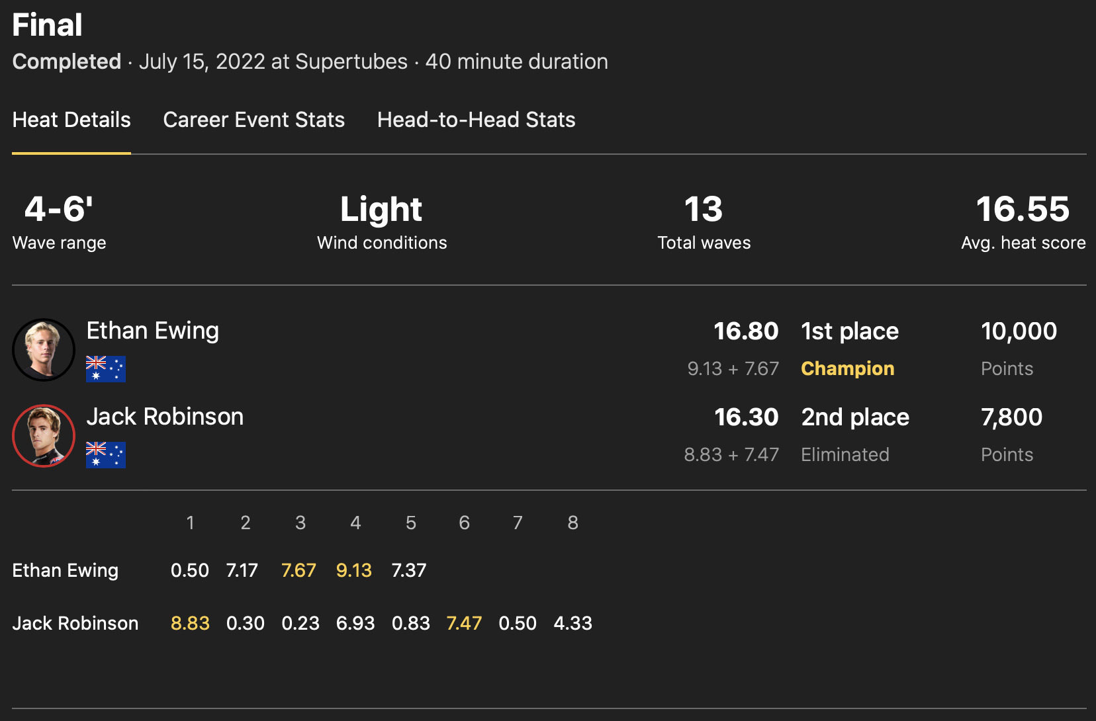
Task: Select Ethan Ewing's 7.67 wave score
Action: pos(298,570)
